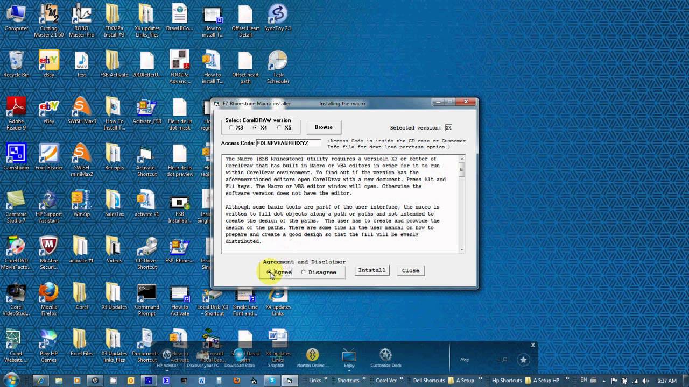Open the SWiSH Max3 desktop icon
This screenshot has width=689, height=387.
(81, 111)
